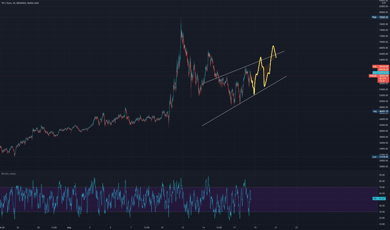Click 80000.00 on the price axis
The image size is (390, 230).
pyautogui.click(x=384, y=12)
